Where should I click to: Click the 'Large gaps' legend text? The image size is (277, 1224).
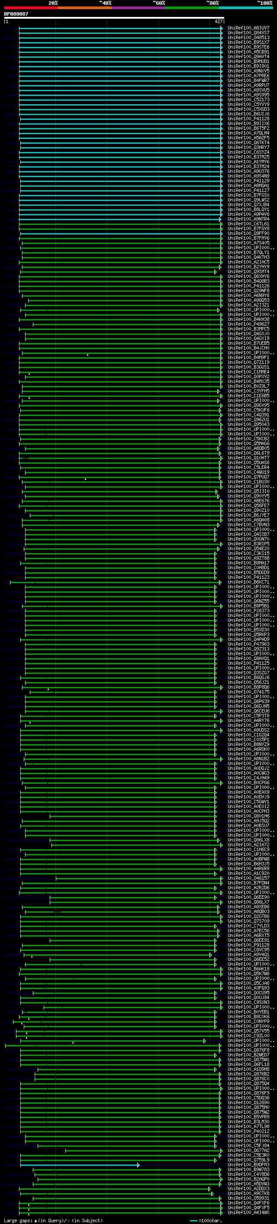click(x=18, y=1220)
